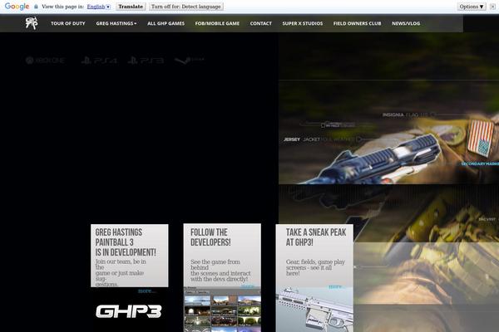Click more link in Sneak Peak card

[x=335, y=286]
